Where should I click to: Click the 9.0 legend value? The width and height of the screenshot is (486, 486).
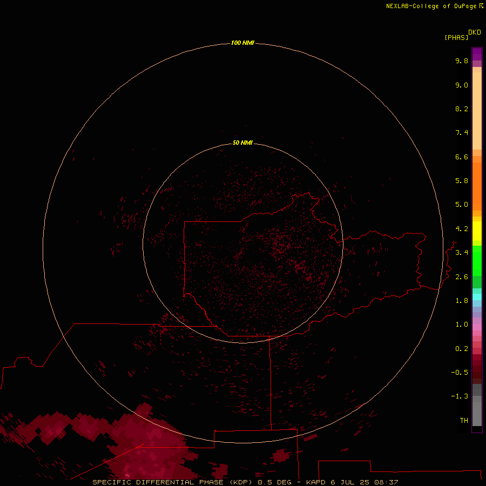click(462, 85)
